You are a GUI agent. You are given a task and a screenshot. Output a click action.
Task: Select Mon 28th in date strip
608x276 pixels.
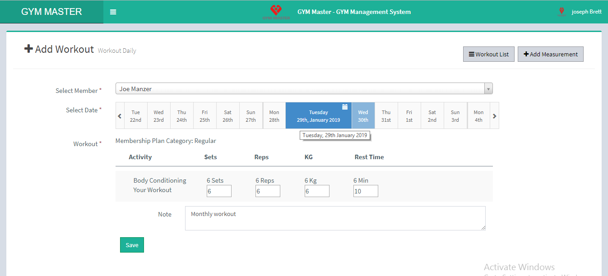click(x=274, y=116)
